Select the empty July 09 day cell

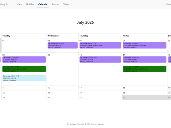click(63, 69)
